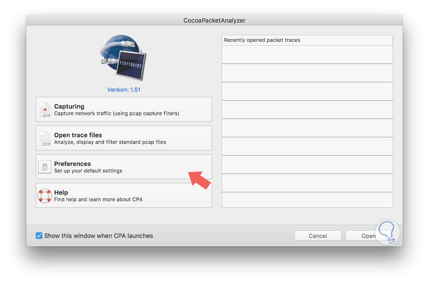This screenshot has width=429, height=284.
Task: Click the CocoaPacketAnalyzer window title
Action: pyautogui.click(x=214, y=21)
